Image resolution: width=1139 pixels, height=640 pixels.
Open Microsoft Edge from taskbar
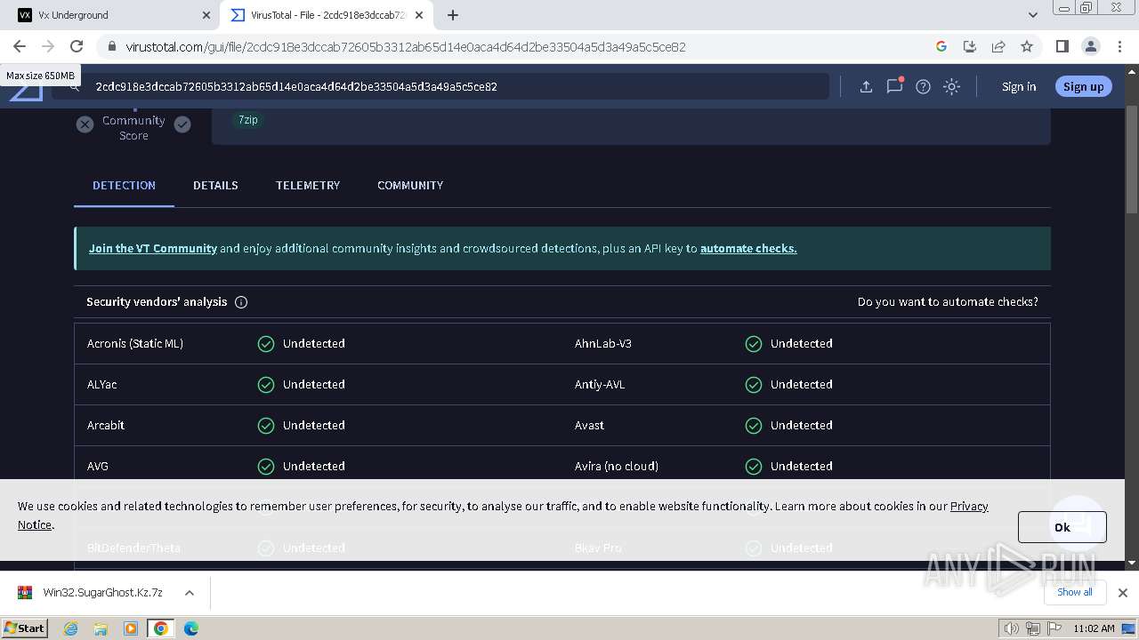click(191, 628)
